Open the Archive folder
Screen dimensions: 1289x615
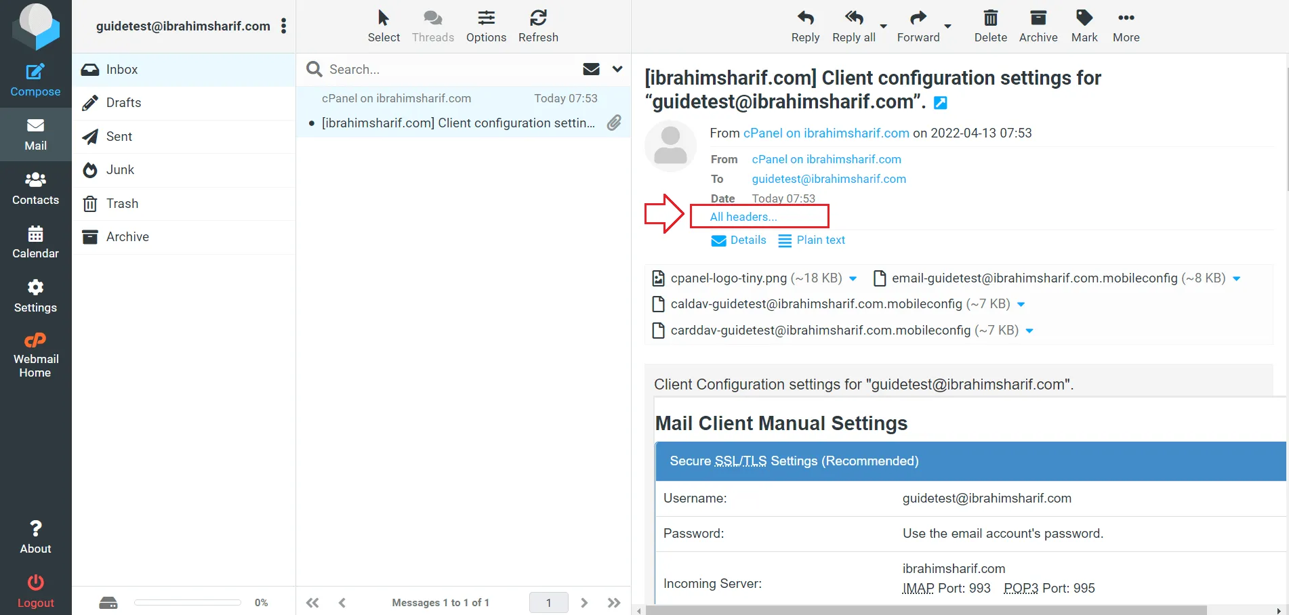click(184, 237)
